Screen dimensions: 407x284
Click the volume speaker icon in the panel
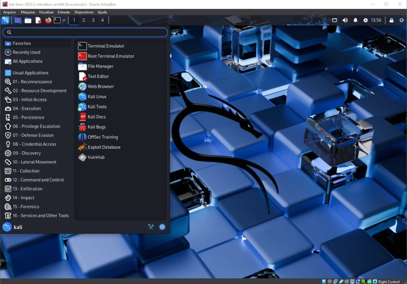click(345, 20)
